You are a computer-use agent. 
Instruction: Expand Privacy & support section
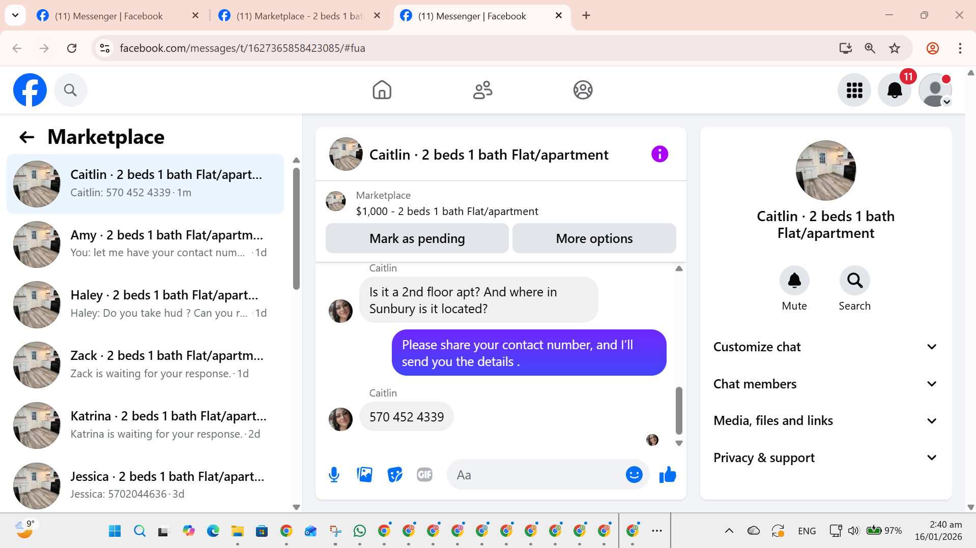click(x=825, y=458)
